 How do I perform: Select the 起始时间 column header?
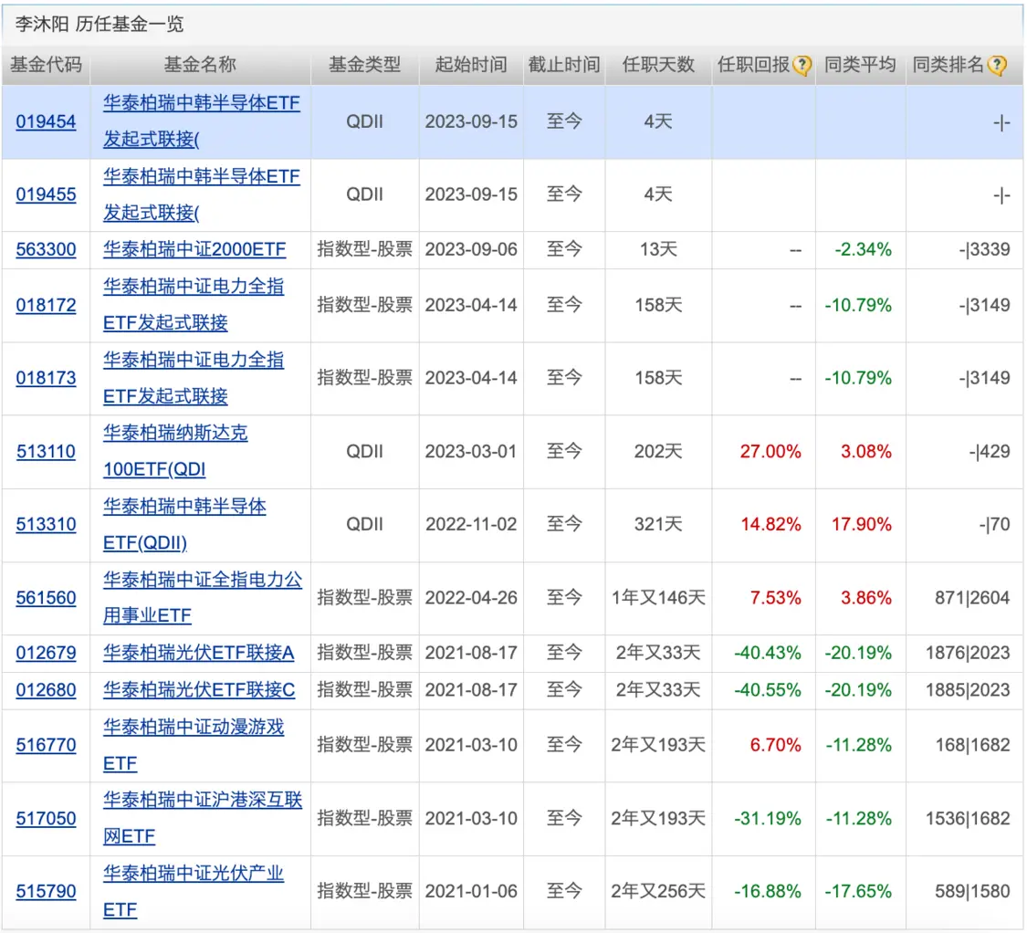pyautogui.click(x=471, y=65)
